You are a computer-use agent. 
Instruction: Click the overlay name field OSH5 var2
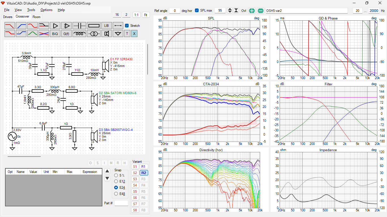coord(306,11)
